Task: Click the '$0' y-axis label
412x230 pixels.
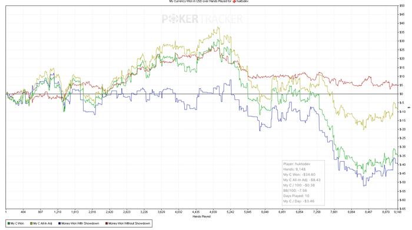Action: (x=401, y=94)
